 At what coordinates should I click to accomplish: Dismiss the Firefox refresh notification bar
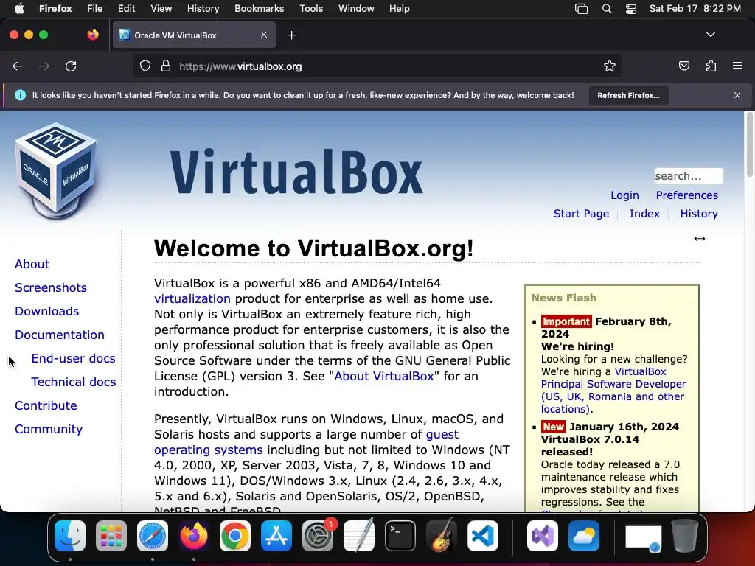pyautogui.click(x=737, y=95)
